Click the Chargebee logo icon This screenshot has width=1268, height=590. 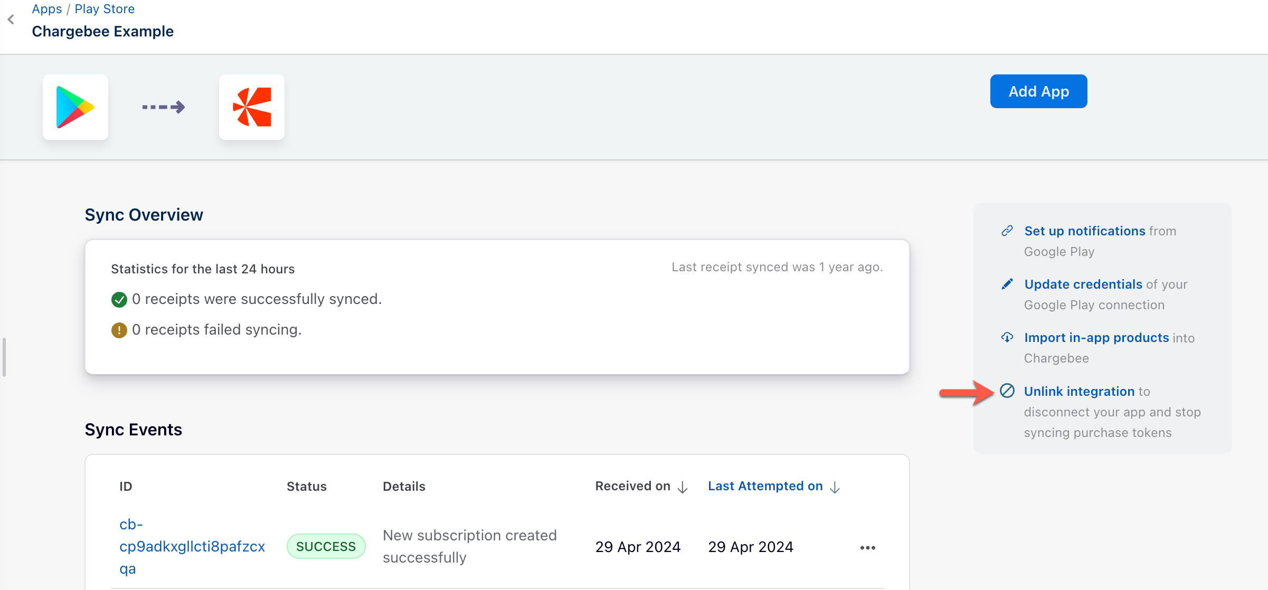[x=252, y=107]
